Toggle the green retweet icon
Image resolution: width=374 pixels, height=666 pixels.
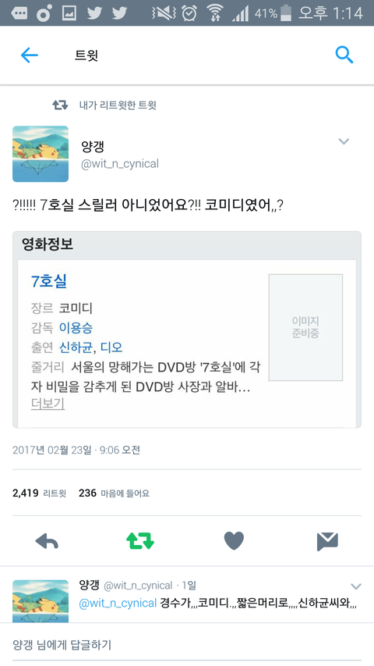click(140, 541)
